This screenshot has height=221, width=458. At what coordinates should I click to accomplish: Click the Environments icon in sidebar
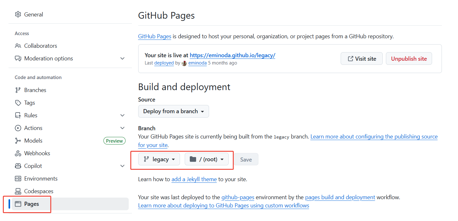[x=18, y=179]
